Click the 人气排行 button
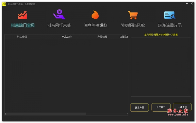The image size is (196, 123). [x=161, y=107]
